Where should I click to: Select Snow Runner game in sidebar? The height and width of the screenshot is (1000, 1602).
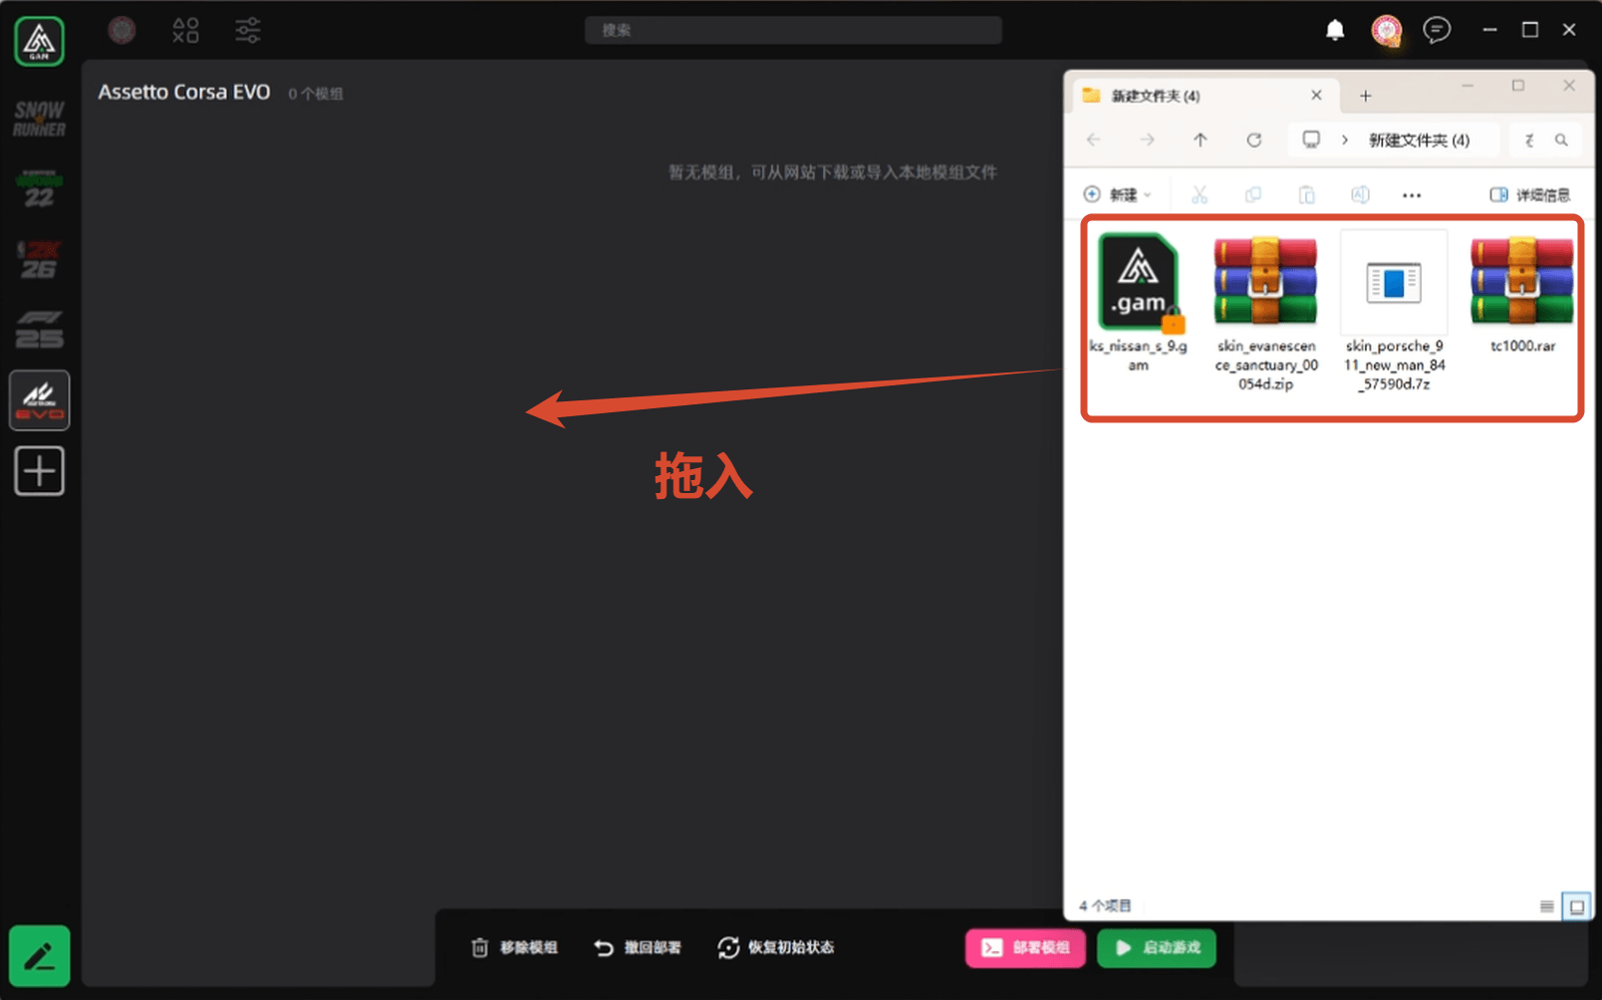pyautogui.click(x=39, y=119)
